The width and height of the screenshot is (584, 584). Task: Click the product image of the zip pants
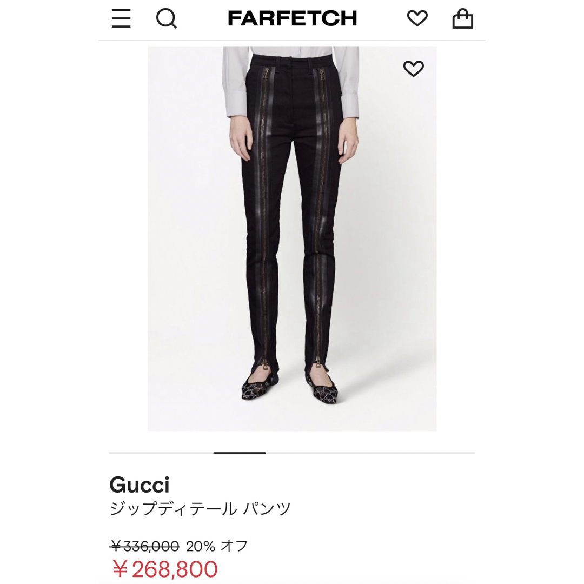coord(292,238)
